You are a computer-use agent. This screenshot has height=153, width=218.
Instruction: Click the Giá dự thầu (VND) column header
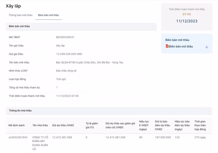pos(63,125)
